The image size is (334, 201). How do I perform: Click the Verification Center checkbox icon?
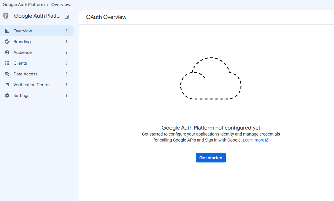(x=7, y=85)
